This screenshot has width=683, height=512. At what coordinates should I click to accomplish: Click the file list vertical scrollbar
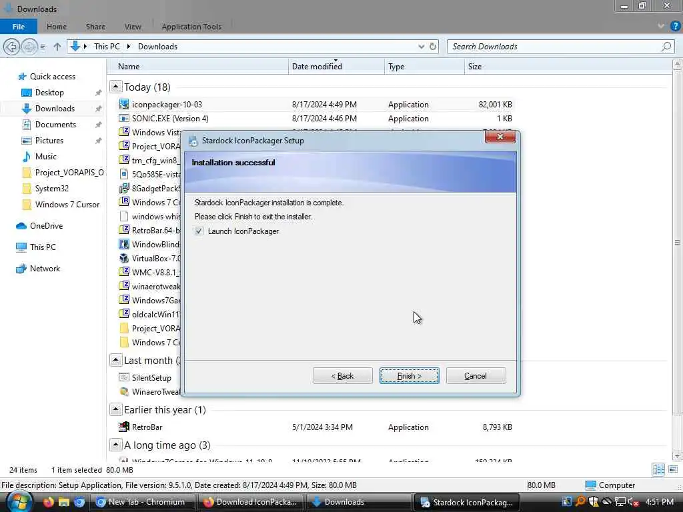[x=677, y=243]
